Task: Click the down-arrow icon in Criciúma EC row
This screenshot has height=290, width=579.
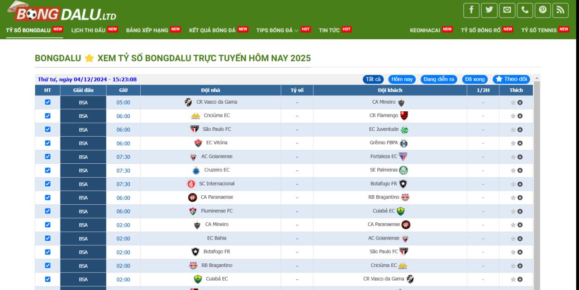Action: coord(520,116)
